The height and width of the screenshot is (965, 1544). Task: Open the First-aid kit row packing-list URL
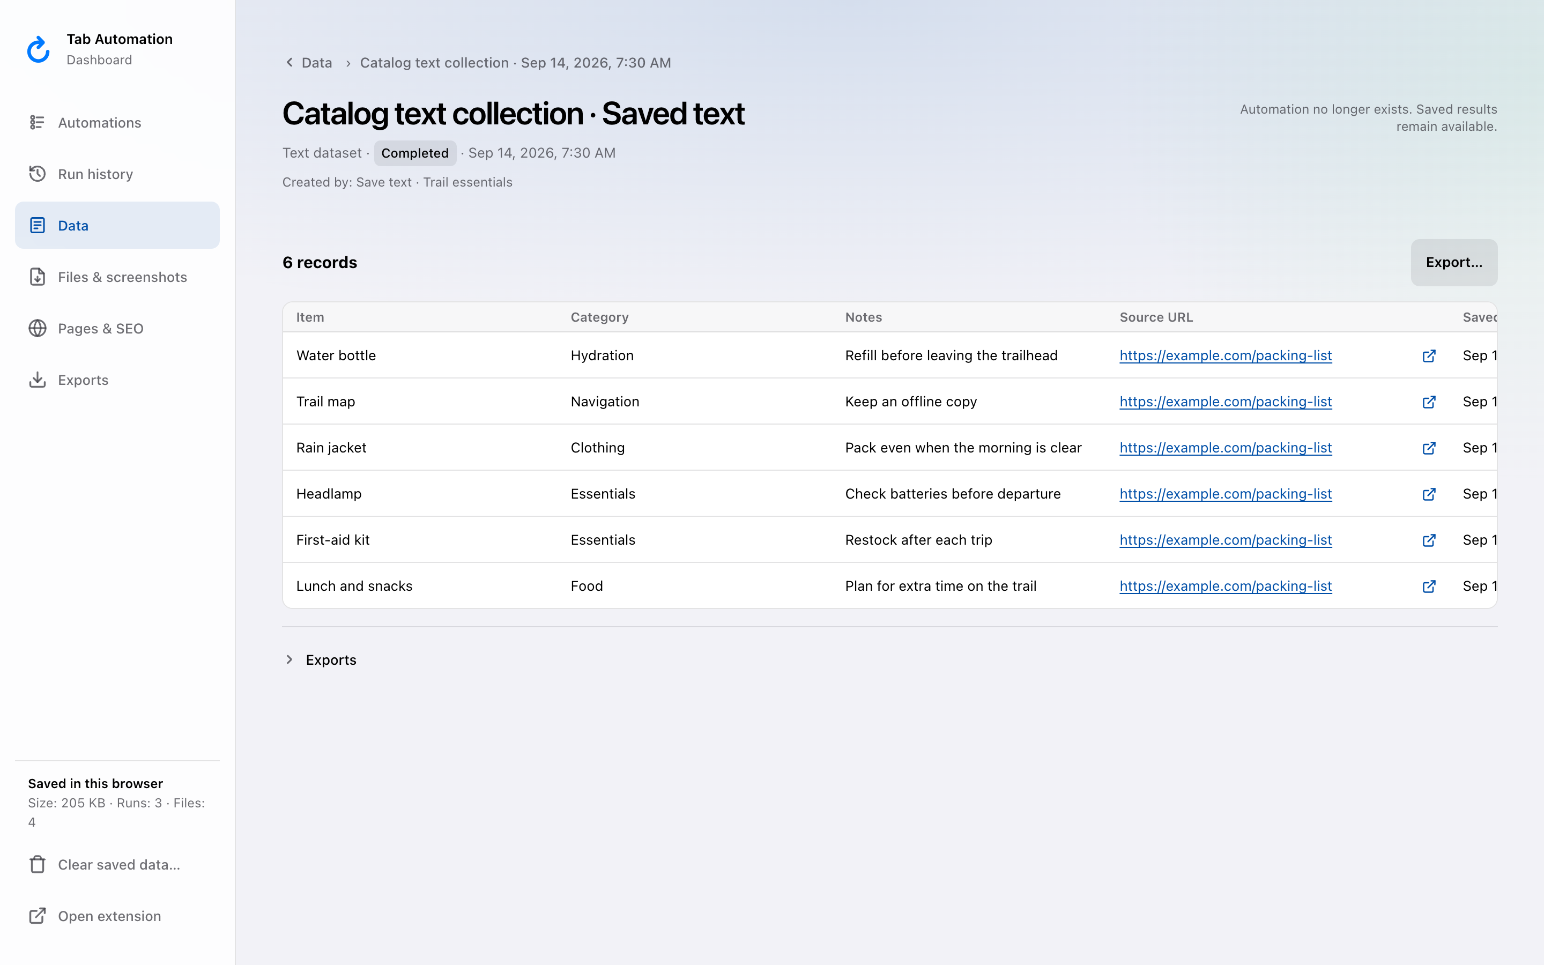[x=1225, y=540]
